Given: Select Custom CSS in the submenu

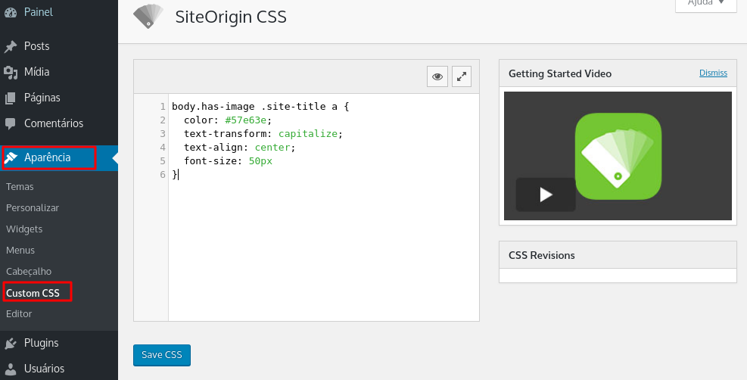Looking at the screenshot, I should (33, 293).
